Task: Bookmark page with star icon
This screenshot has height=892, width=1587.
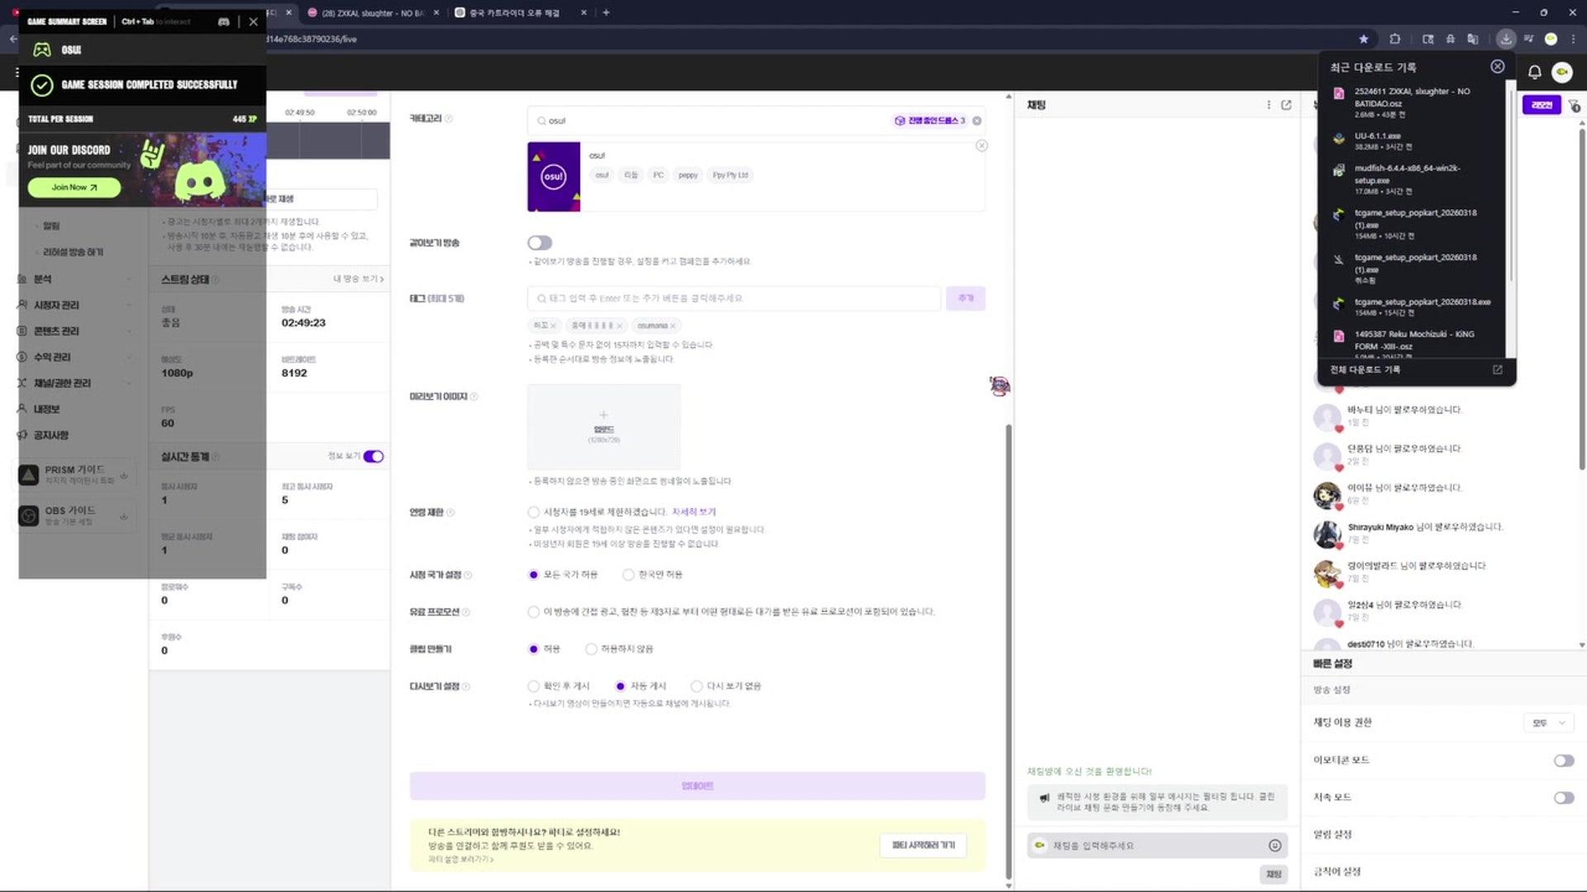Action: (1364, 39)
